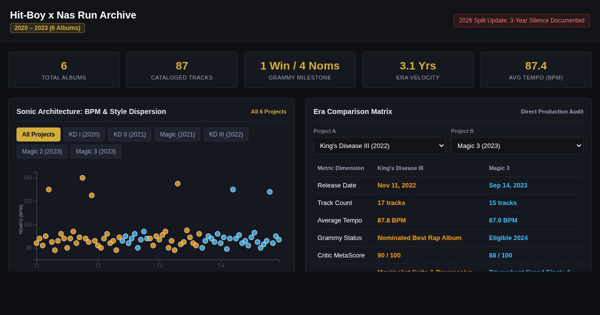Click the 'Critic MetaScore' row label
The width and height of the screenshot is (600, 315).
click(x=341, y=255)
